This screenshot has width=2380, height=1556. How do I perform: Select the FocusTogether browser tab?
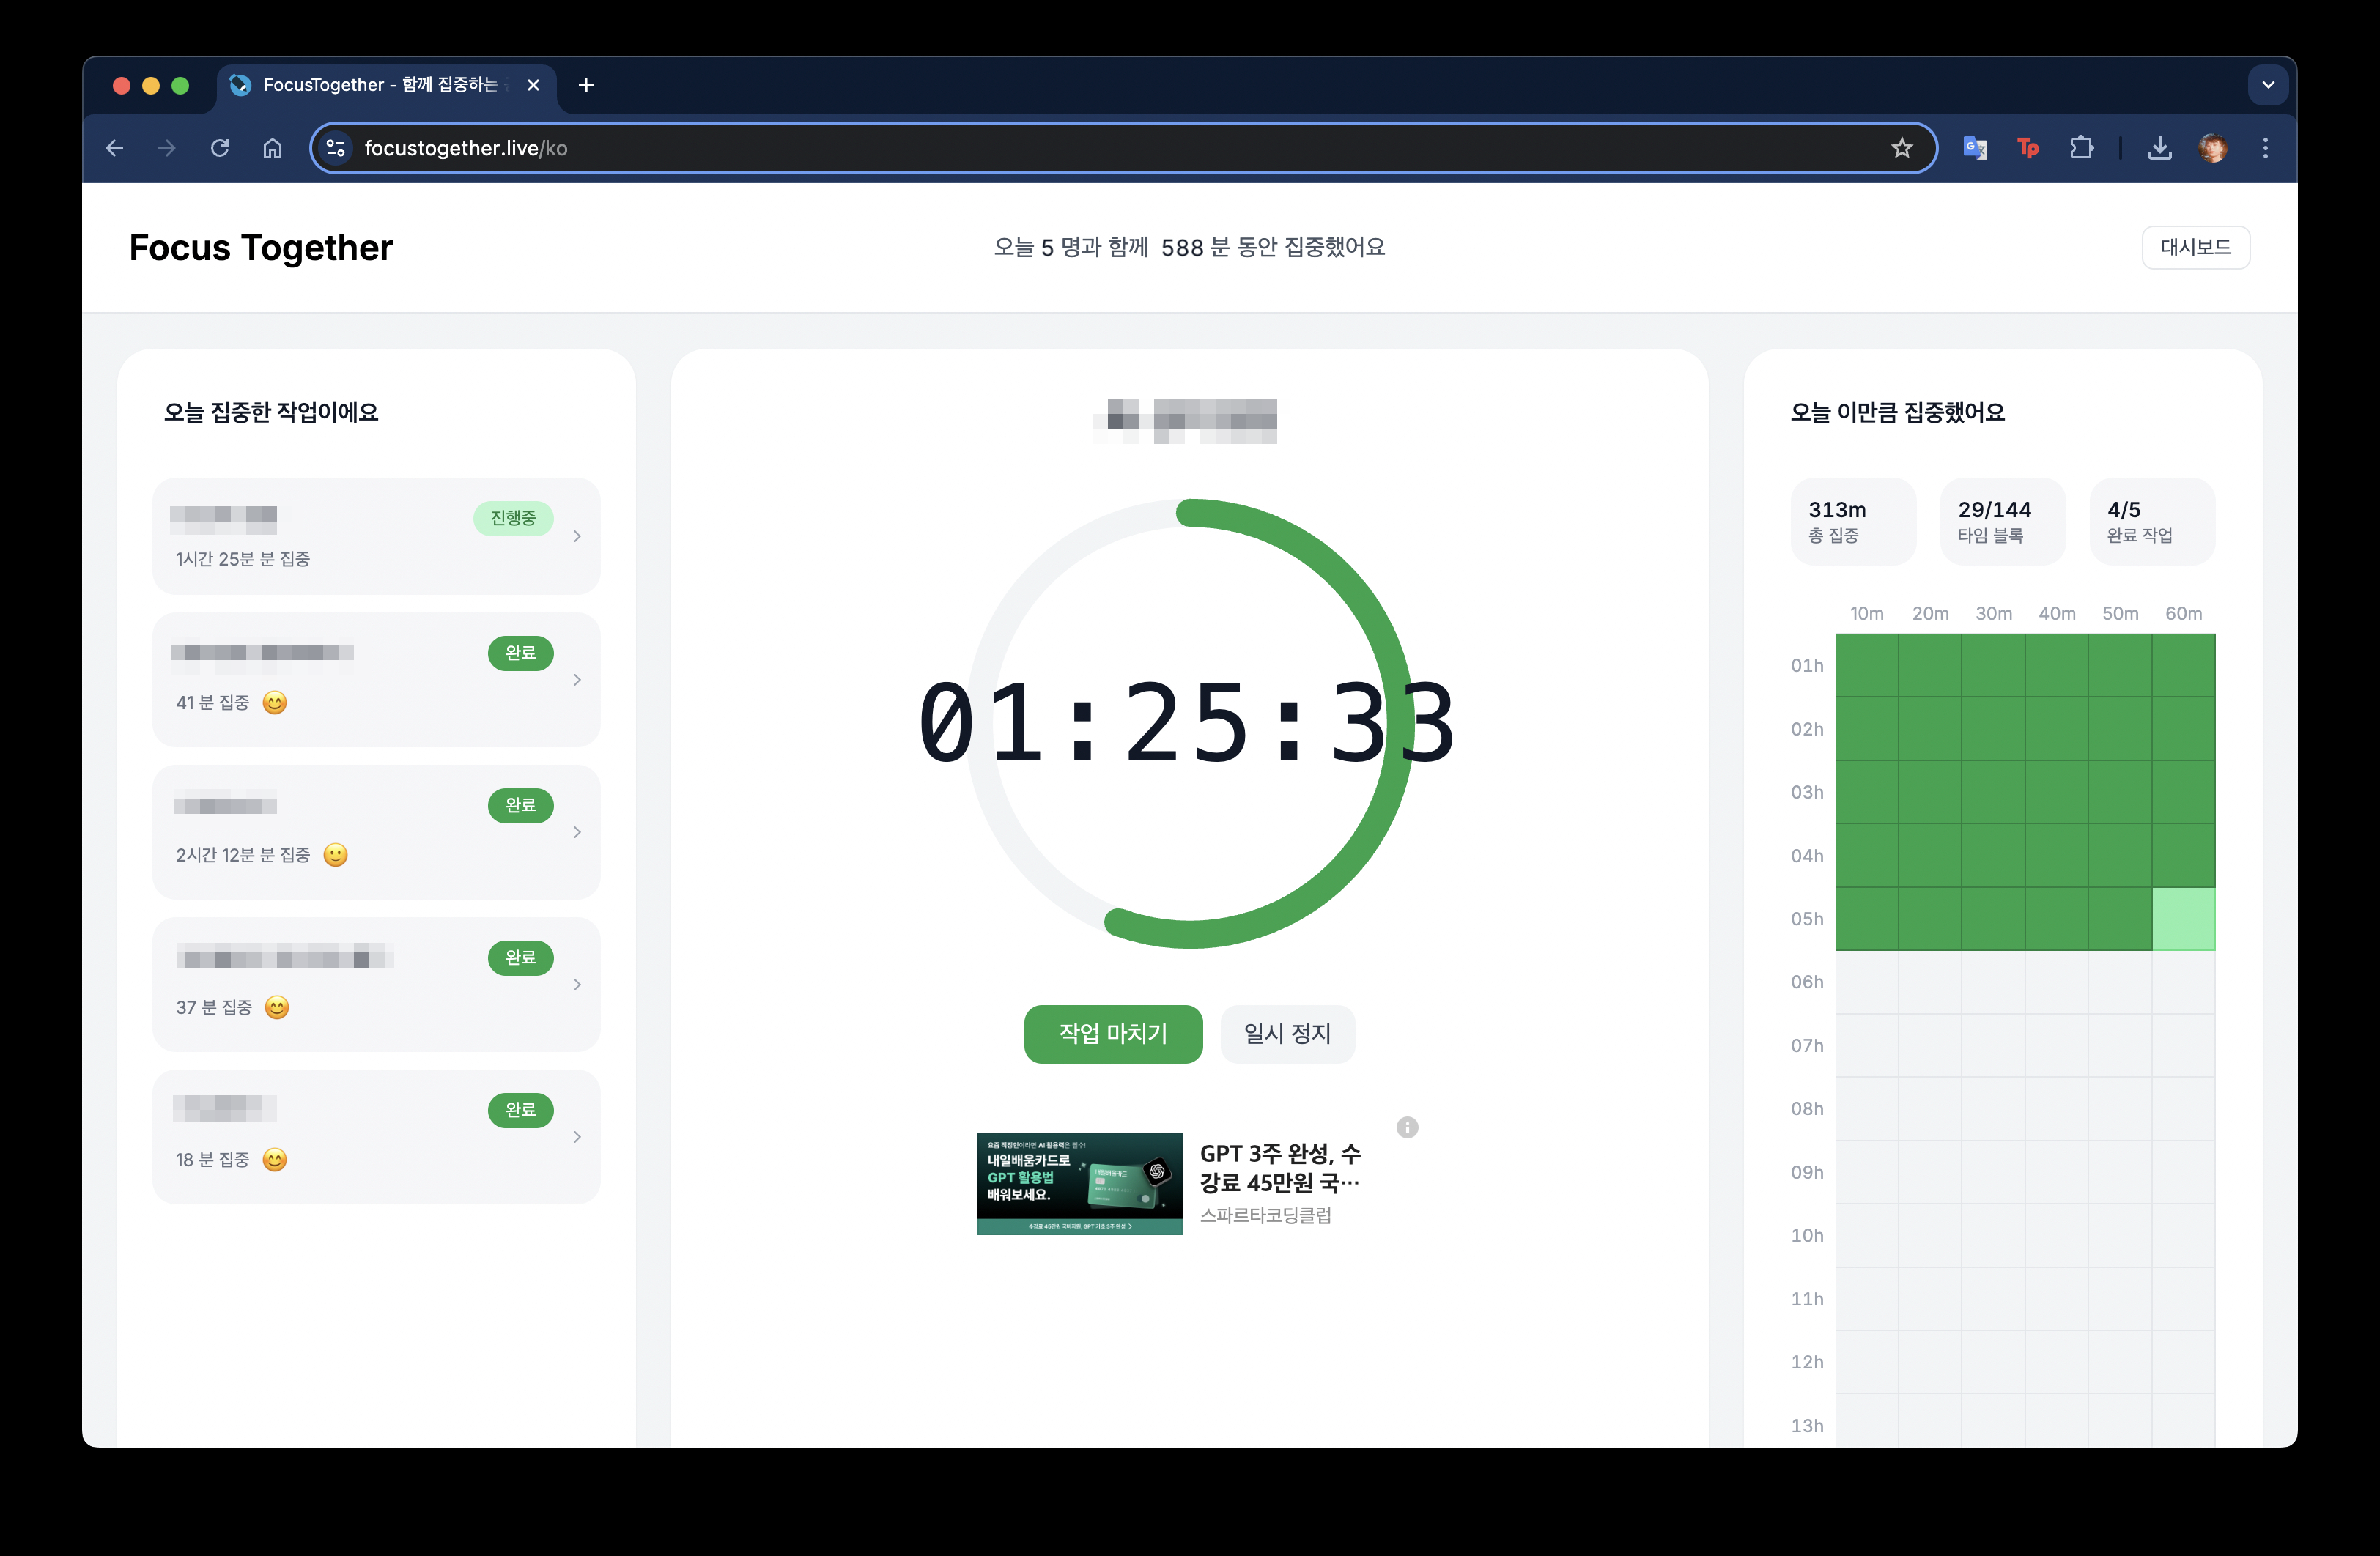click(380, 85)
